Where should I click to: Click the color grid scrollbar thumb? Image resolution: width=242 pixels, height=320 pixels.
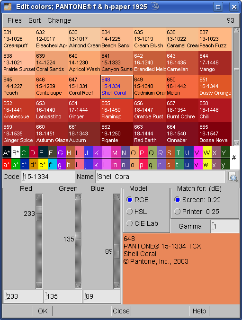(x=236, y=70)
